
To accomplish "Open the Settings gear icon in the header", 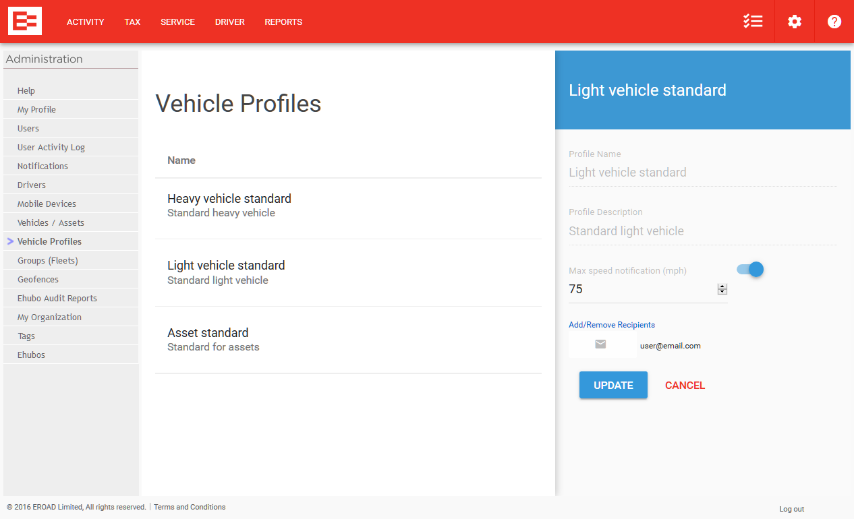I will [794, 22].
